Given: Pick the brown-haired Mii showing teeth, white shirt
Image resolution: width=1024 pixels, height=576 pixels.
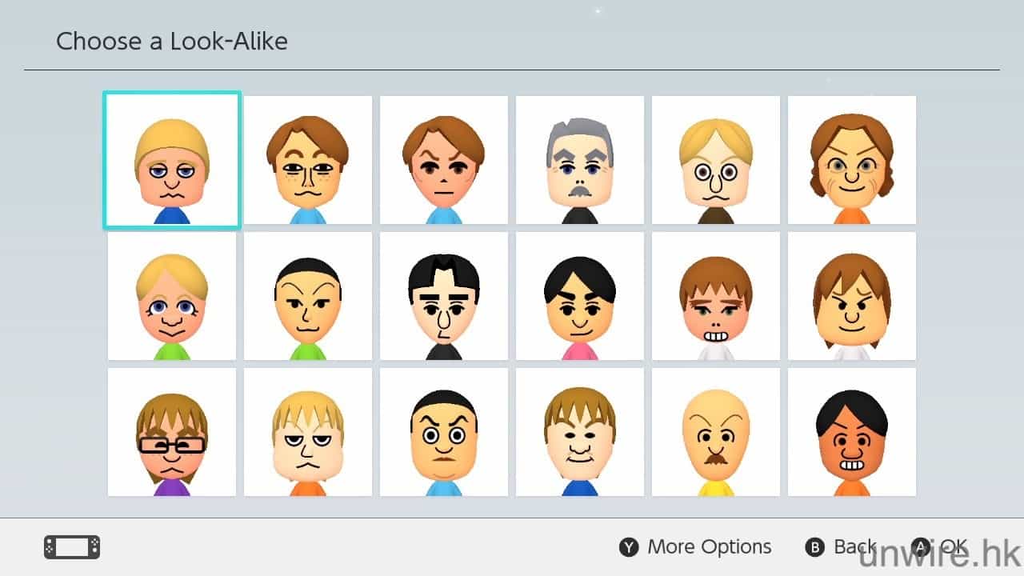Looking at the screenshot, I should coord(716,296).
